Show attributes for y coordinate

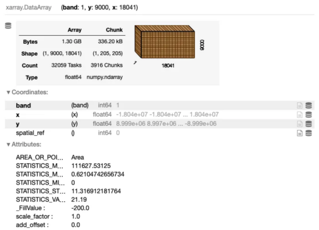click(x=299, y=124)
